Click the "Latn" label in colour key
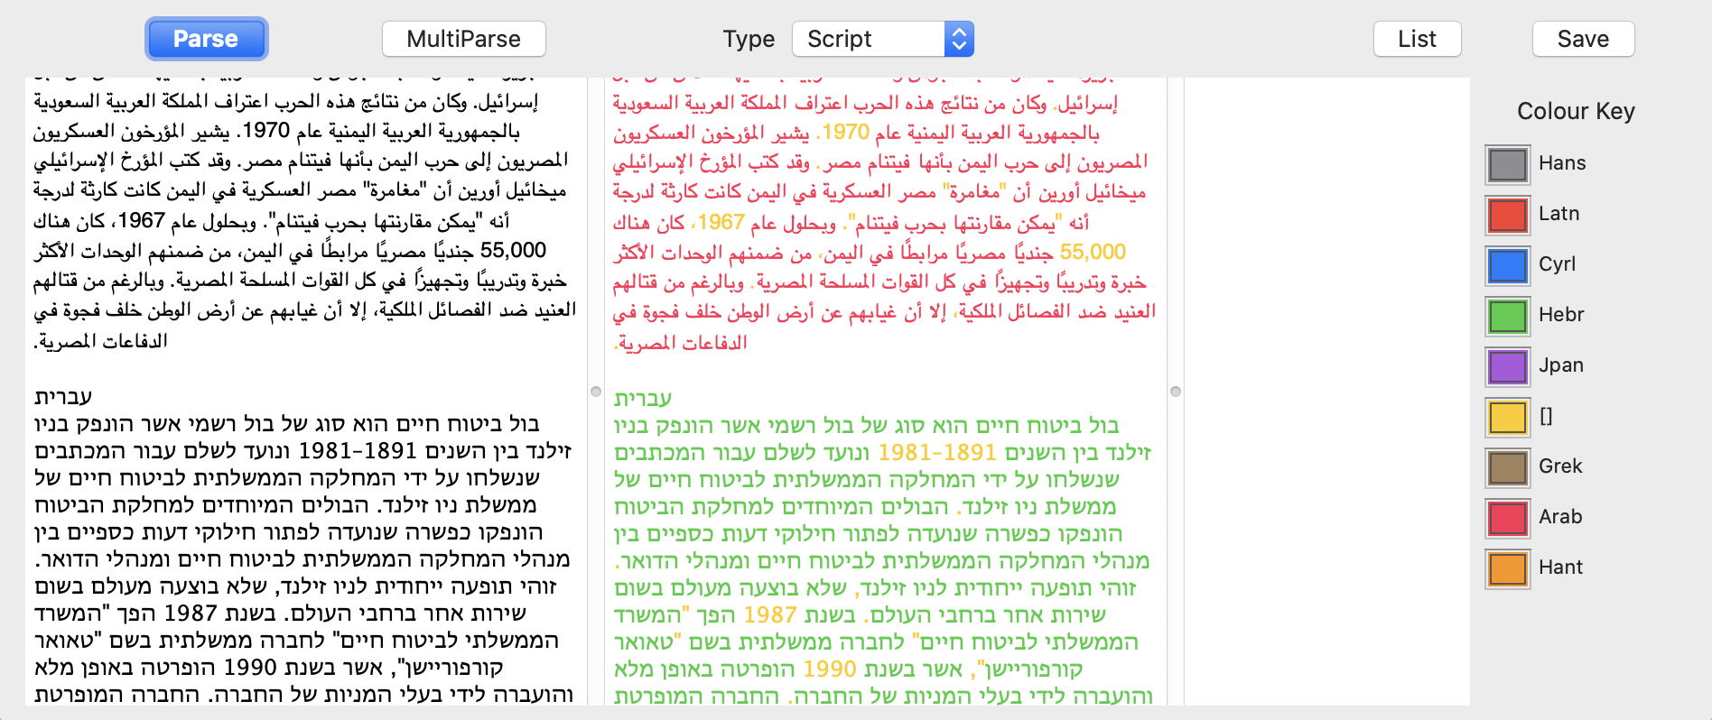Image resolution: width=1712 pixels, height=720 pixels. pos(1559,214)
